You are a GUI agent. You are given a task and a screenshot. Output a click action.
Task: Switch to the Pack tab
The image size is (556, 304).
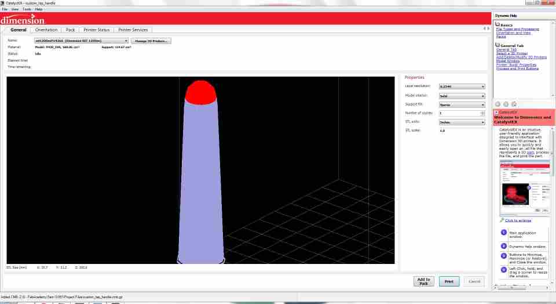click(x=70, y=30)
